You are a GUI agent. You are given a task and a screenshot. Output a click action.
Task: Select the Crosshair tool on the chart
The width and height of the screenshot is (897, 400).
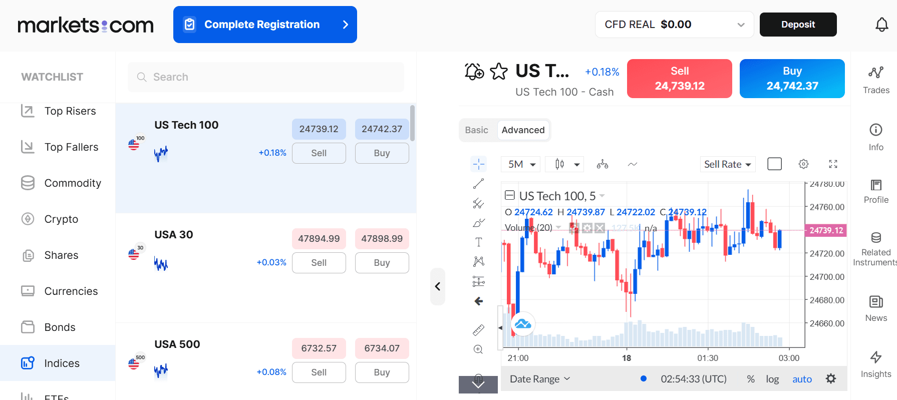pos(478,164)
